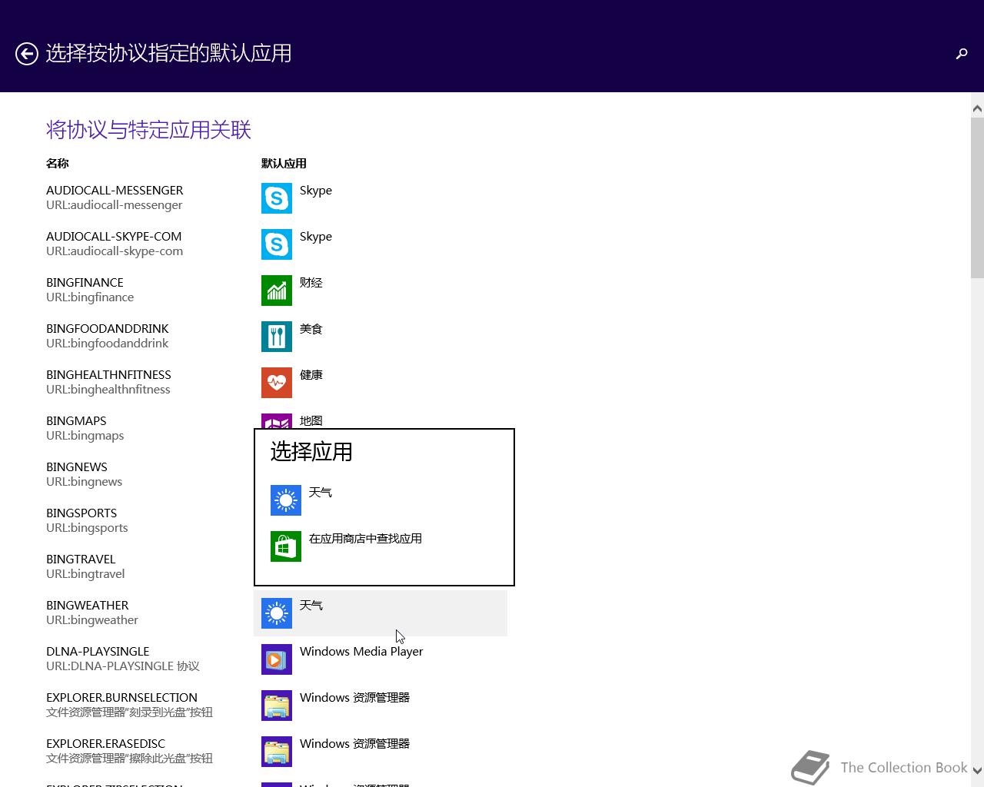Click the 健康 default app label
Image resolution: width=984 pixels, height=787 pixels.
tap(311, 374)
